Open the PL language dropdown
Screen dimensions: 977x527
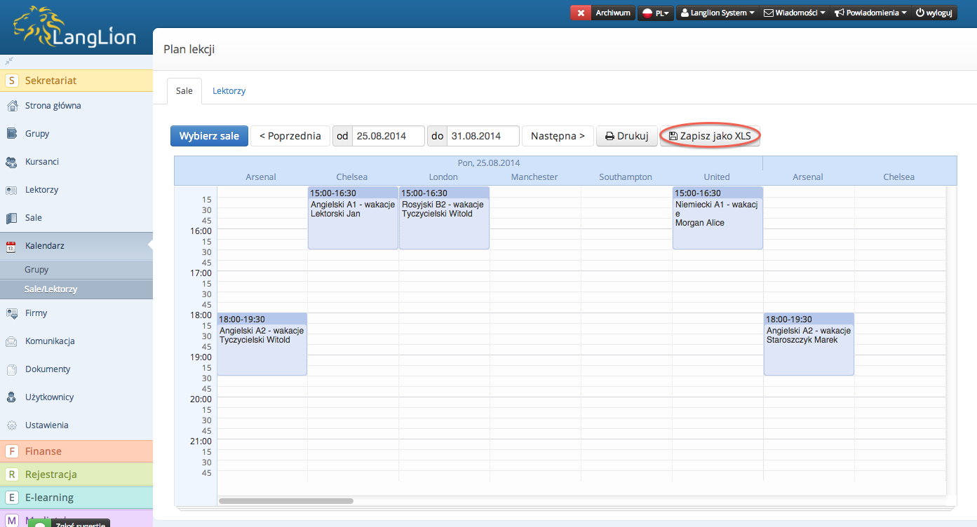tap(655, 13)
